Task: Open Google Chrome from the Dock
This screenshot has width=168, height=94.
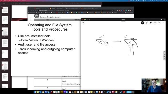Action: 43,92
